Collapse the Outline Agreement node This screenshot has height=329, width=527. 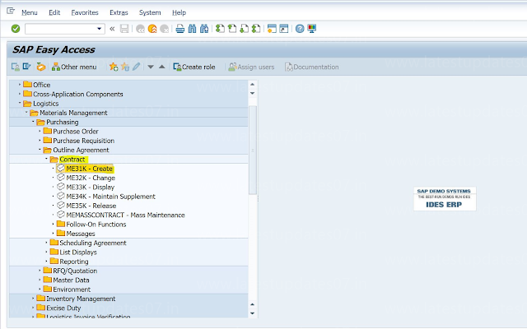coord(40,150)
